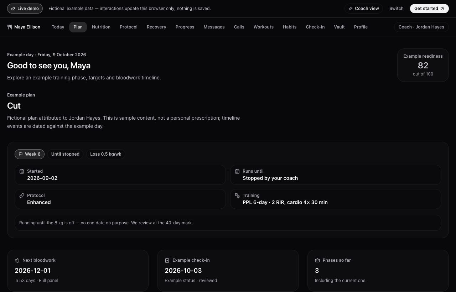Image resolution: width=456 pixels, height=292 pixels.
Task: Click the arrow icon on Get started
Action: pos(442,9)
